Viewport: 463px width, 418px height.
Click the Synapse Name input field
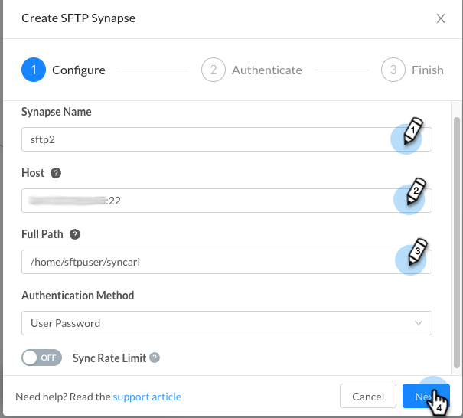(x=227, y=139)
